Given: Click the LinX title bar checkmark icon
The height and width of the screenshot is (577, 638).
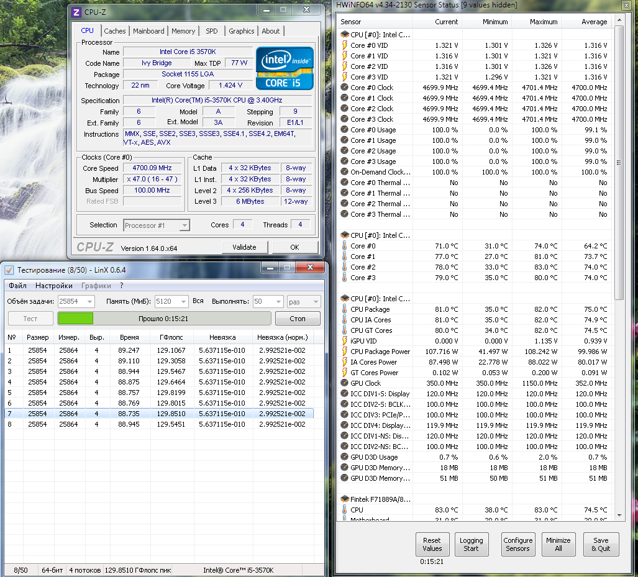Looking at the screenshot, I should click(9, 270).
